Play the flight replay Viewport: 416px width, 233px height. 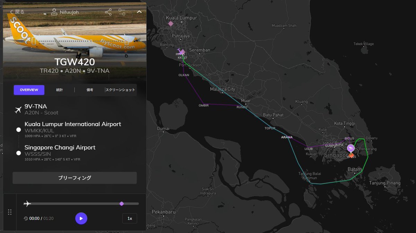tap(81, 218)
